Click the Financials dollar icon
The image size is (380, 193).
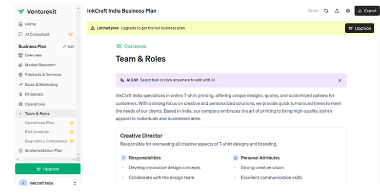point(20,94)
